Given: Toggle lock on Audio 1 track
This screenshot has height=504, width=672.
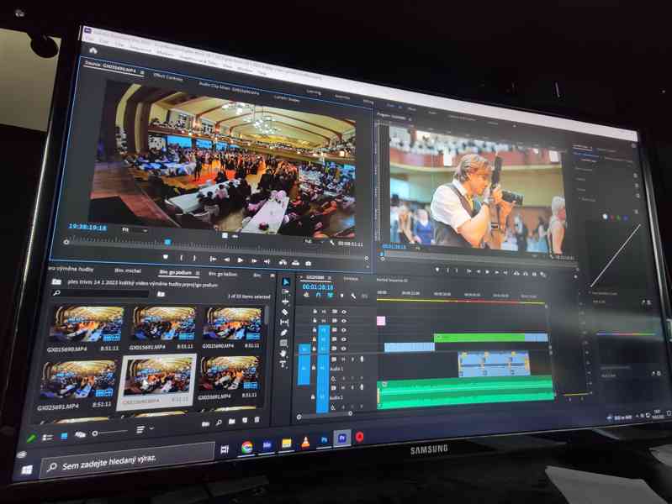Looking at the screenshot, I should [x=314, y=367].
